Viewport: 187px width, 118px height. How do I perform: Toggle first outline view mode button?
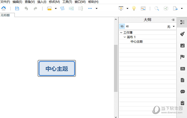[122, 26]
